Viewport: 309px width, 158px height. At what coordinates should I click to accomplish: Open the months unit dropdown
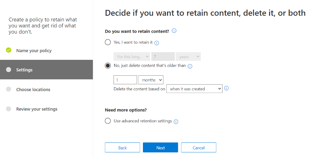(x=151, y=80)
